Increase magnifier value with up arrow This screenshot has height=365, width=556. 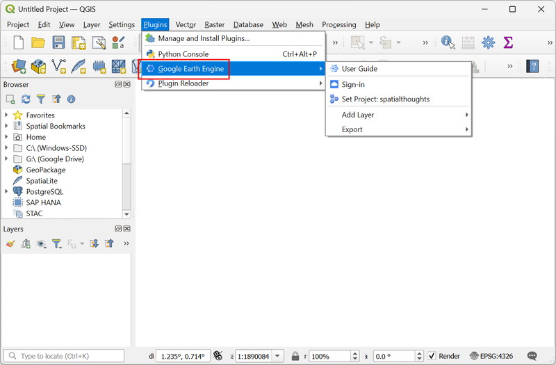[x=355, y=353]
